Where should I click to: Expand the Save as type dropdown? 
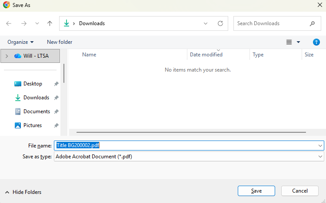click(x=320, y=157)
